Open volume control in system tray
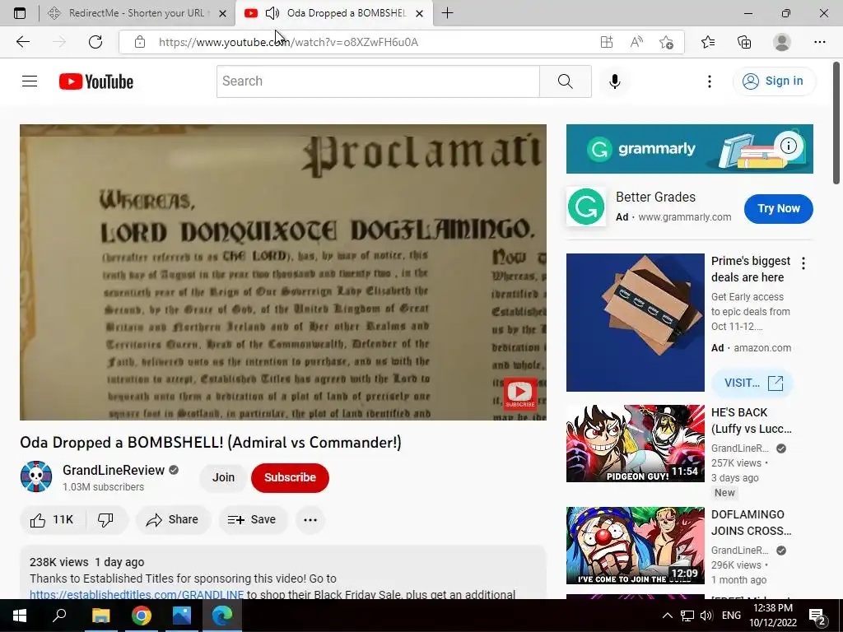The height and width of the screenshot is (632, 843). (x=706, y=616)
